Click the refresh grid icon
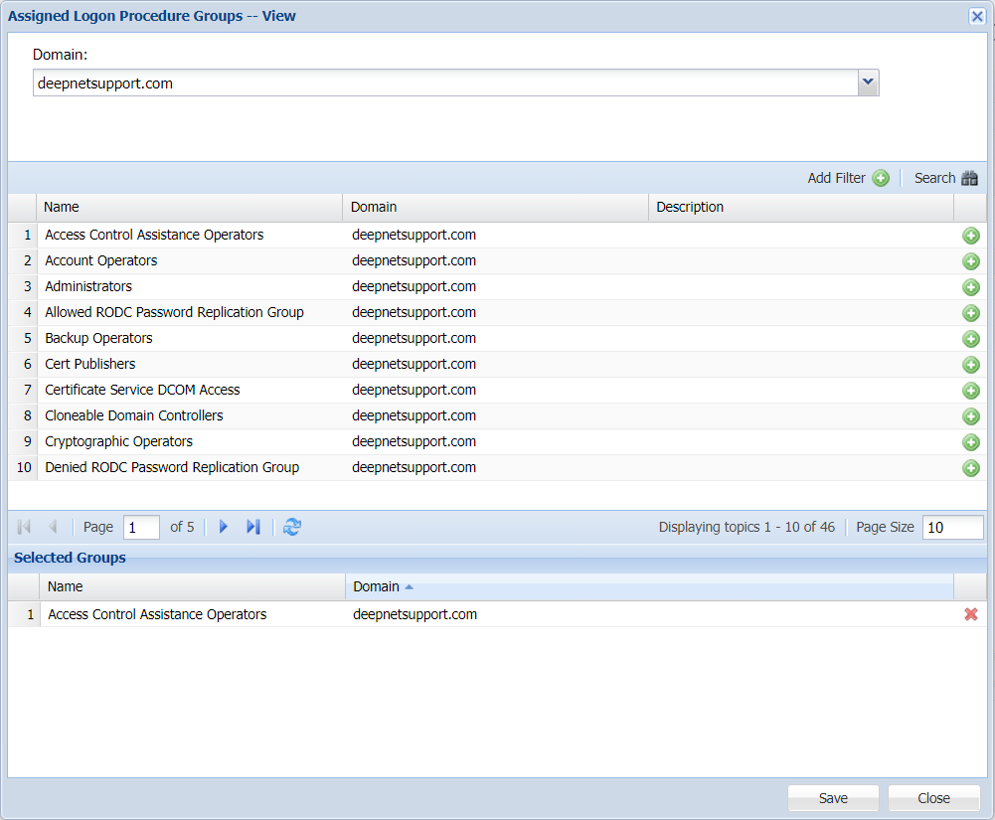This screenshot has height=820, width=995. pos(291,527)
